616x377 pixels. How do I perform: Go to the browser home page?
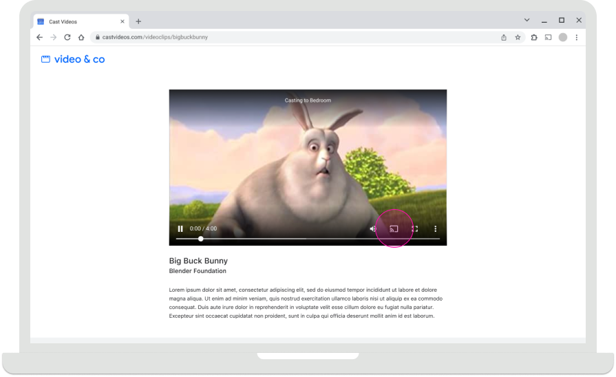coord(81,37)
